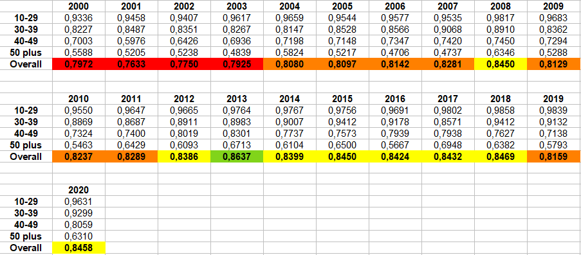Viewport: 581px width, 255px height.
Task: Click the 2005 year header cell
Action: click(x=342, y=6)
